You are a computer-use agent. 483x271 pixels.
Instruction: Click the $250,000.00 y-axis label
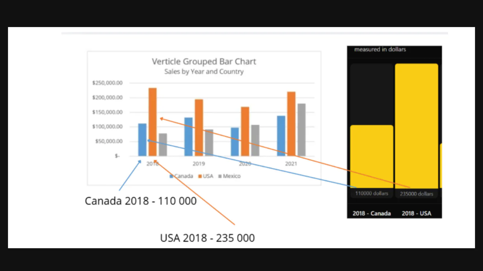[x=107, y=83]
